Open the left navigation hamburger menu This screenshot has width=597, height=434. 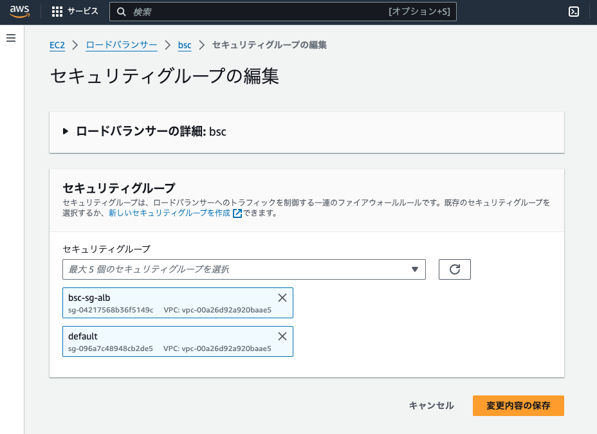point(10,37)
